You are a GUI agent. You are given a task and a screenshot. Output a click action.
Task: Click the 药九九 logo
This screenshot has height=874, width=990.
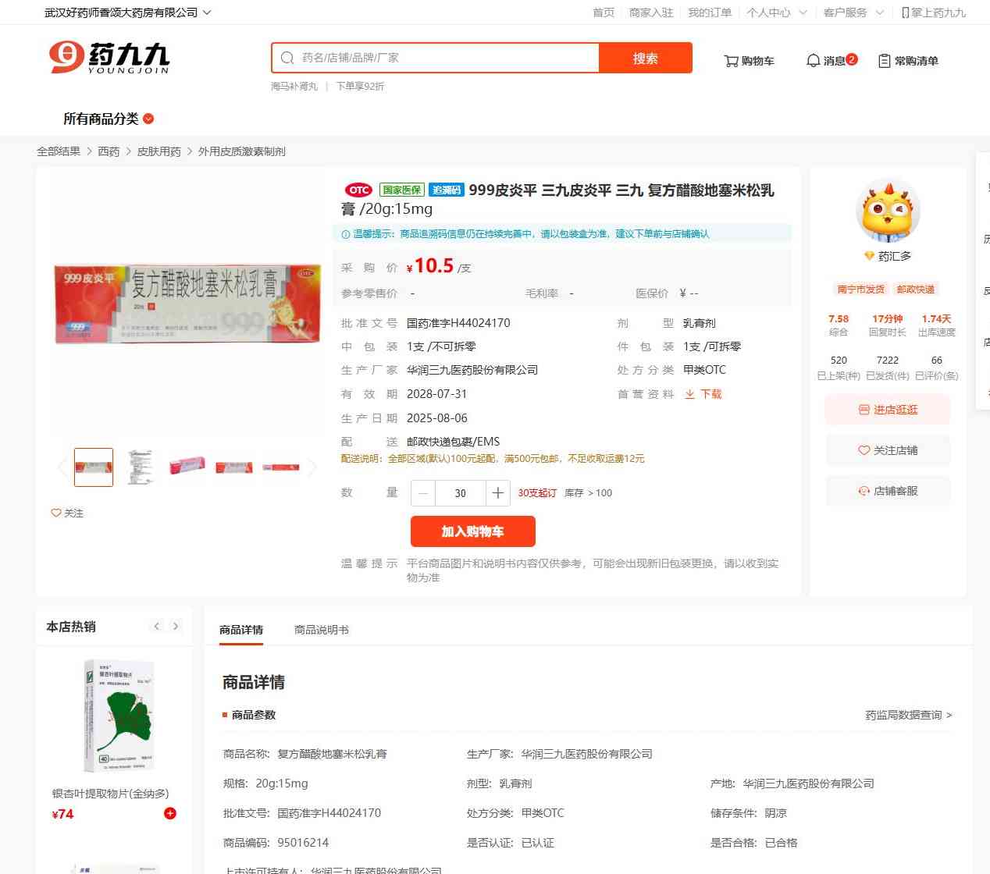[109, 58]
